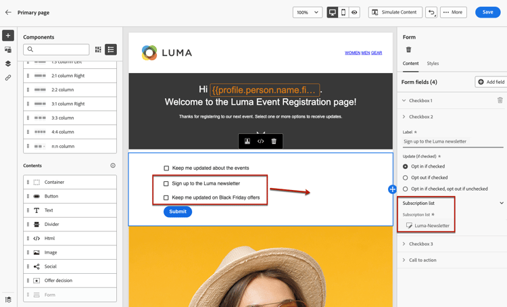Select the Text content component
Image resolution: width=507 pixels, height=307 pixels.
point(70,210)
